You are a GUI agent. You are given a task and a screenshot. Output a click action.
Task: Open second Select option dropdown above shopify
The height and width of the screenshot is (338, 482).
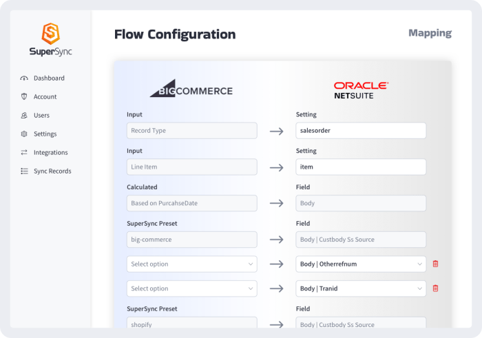(191, 288)
